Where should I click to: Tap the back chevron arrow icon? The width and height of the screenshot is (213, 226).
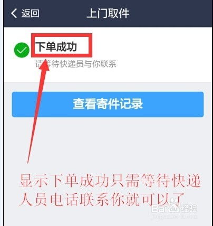tap(14, 13)
